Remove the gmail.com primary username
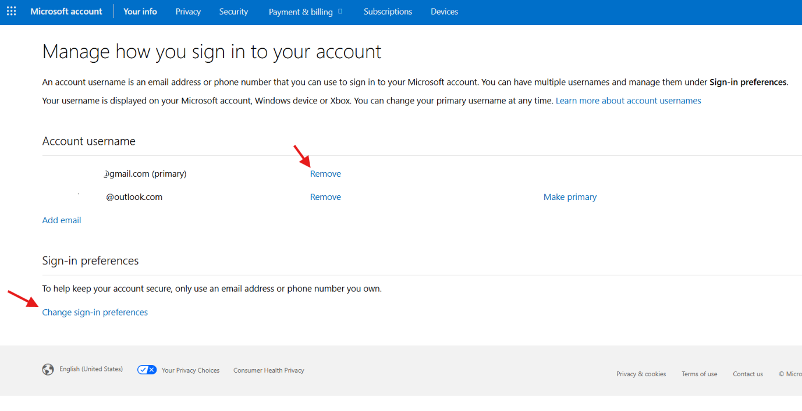802x411 pixels. 325,174
